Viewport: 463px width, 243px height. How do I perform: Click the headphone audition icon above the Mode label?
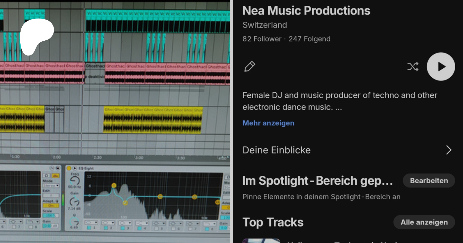[x=47, y=175]
